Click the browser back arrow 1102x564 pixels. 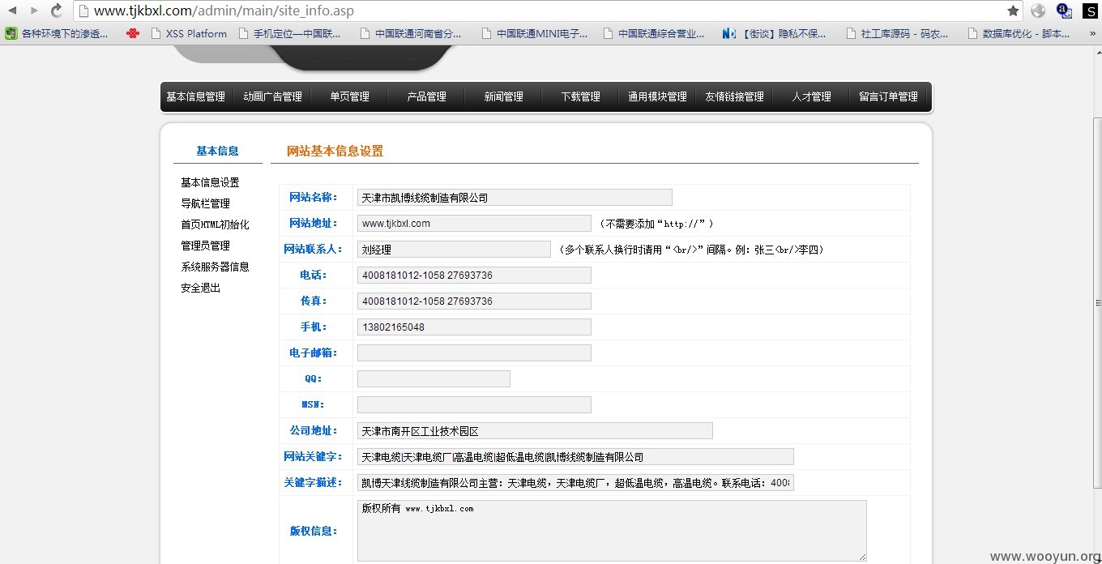(x=12, y=11)
